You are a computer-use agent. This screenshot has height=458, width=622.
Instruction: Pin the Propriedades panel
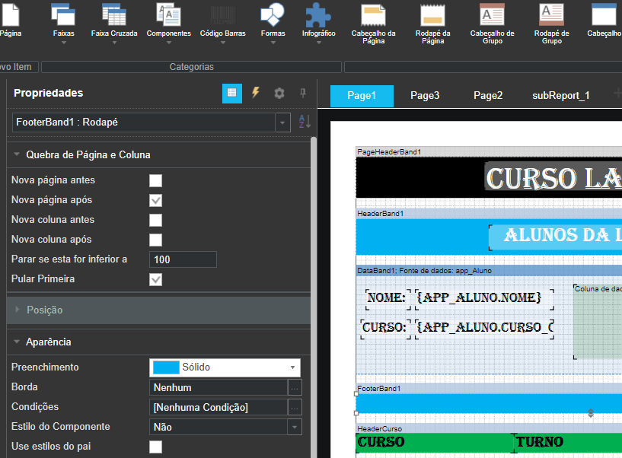coord(303,93)
